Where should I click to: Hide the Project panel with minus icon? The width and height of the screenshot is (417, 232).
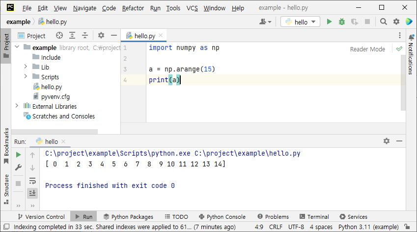(x=114, y=35)
